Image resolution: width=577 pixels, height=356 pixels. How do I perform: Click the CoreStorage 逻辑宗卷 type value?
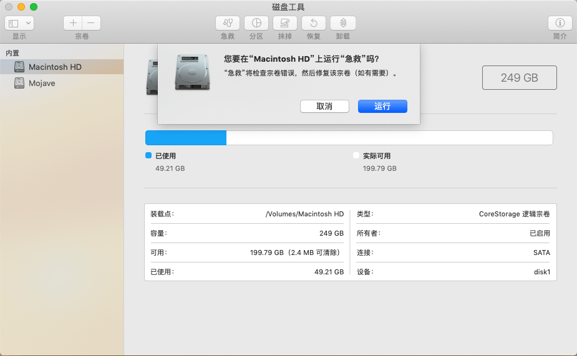point(514,214)
